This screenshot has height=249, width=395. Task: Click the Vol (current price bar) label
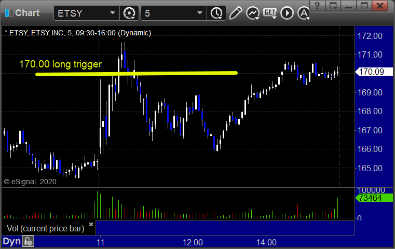pos(46,229)
